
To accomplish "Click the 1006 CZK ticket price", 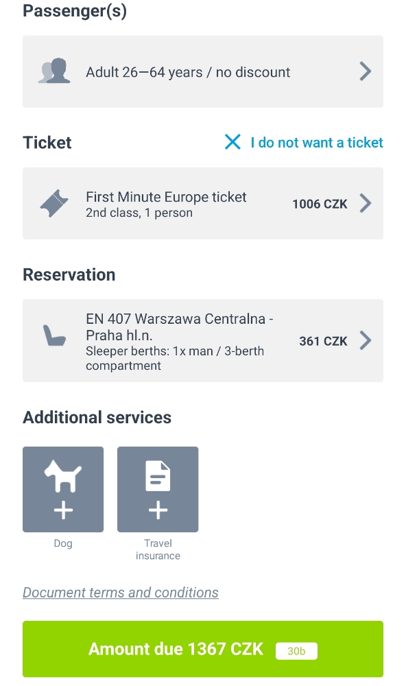I will pos(320,204).
